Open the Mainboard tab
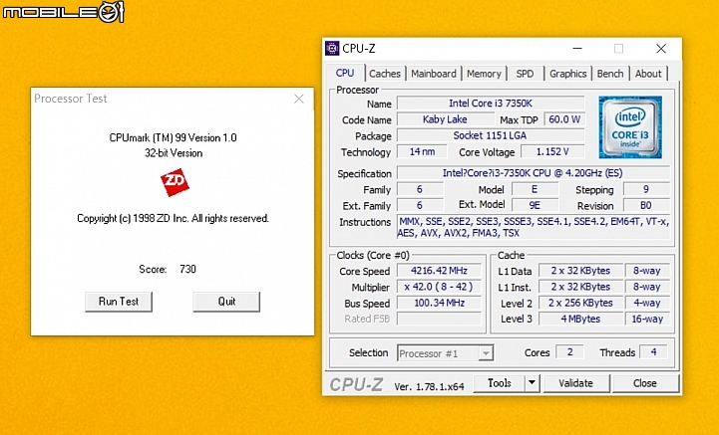Image resolution: width=719 pixels, height=435 pixels. click(x=434, y=74)
